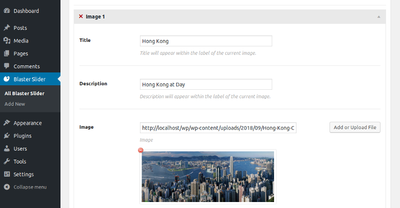Viewport: 400px width, 208px height.
Task: Click the Add or Upload File button
Action: 355,127
